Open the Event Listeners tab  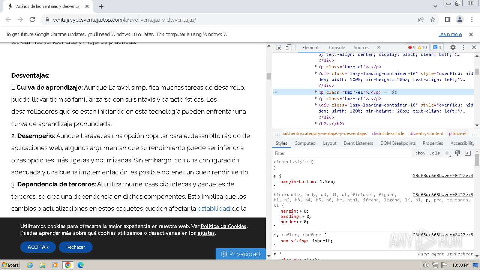pos(358,143)
